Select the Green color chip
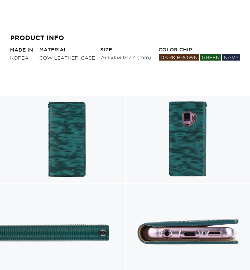 (x=210, y=57)
